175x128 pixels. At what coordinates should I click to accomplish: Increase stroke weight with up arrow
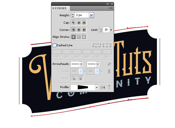[x=73, y=14]
